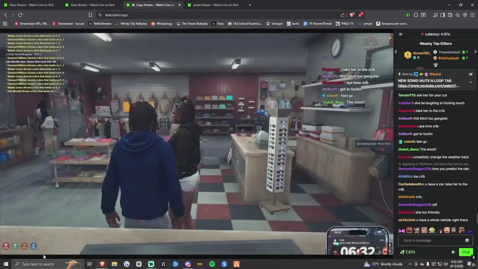Switch to the Flexx Stream tab
This screenshot has width=478, height=269.
(31, 5)
